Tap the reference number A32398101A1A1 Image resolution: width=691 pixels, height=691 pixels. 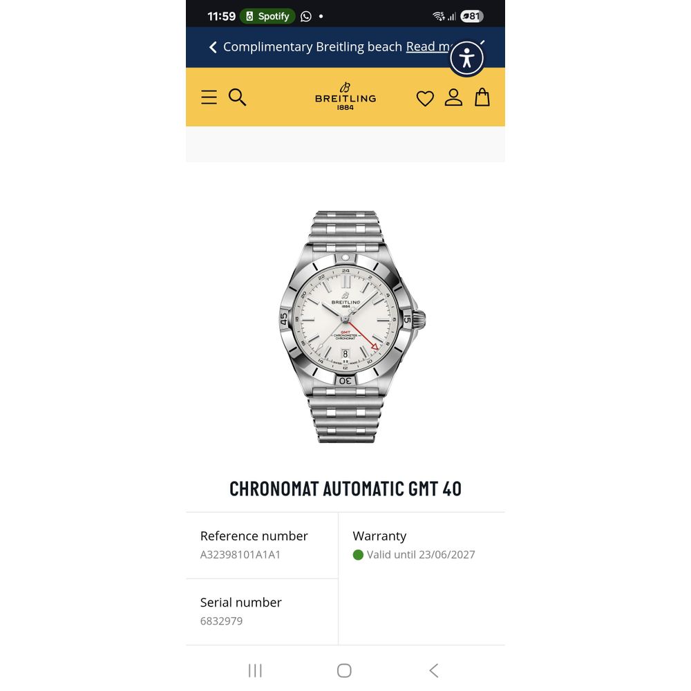click(x=240, y=554)
